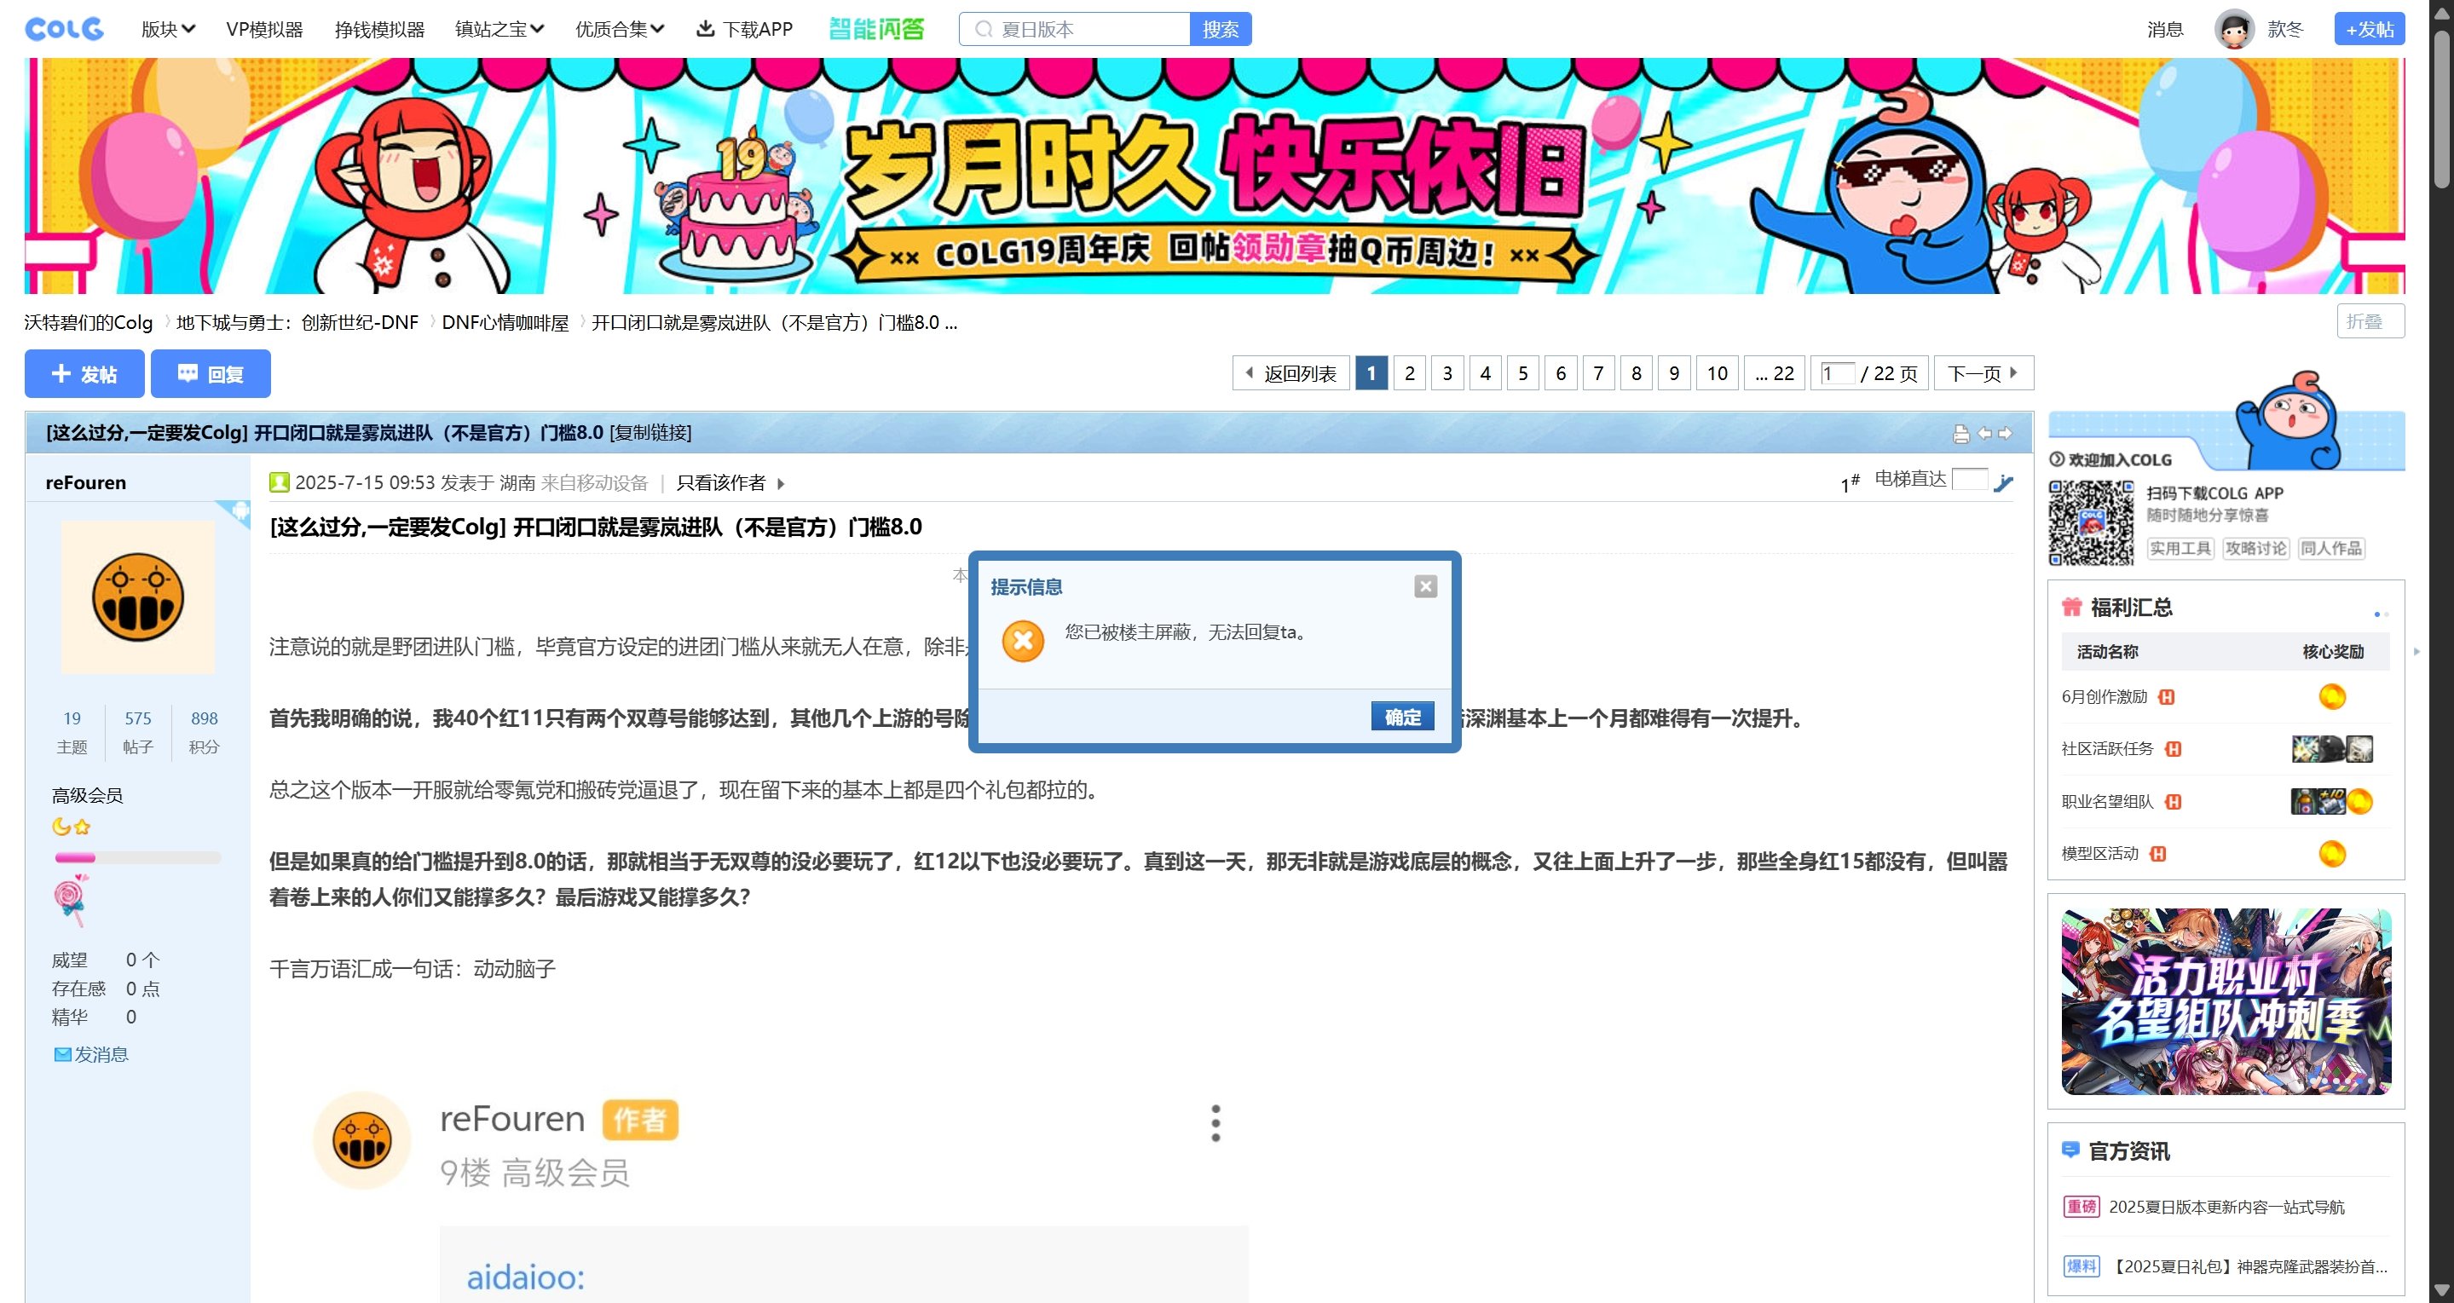Jump to last page 22
The height and width of the screenshot is (1303, 2454).
1774,373
